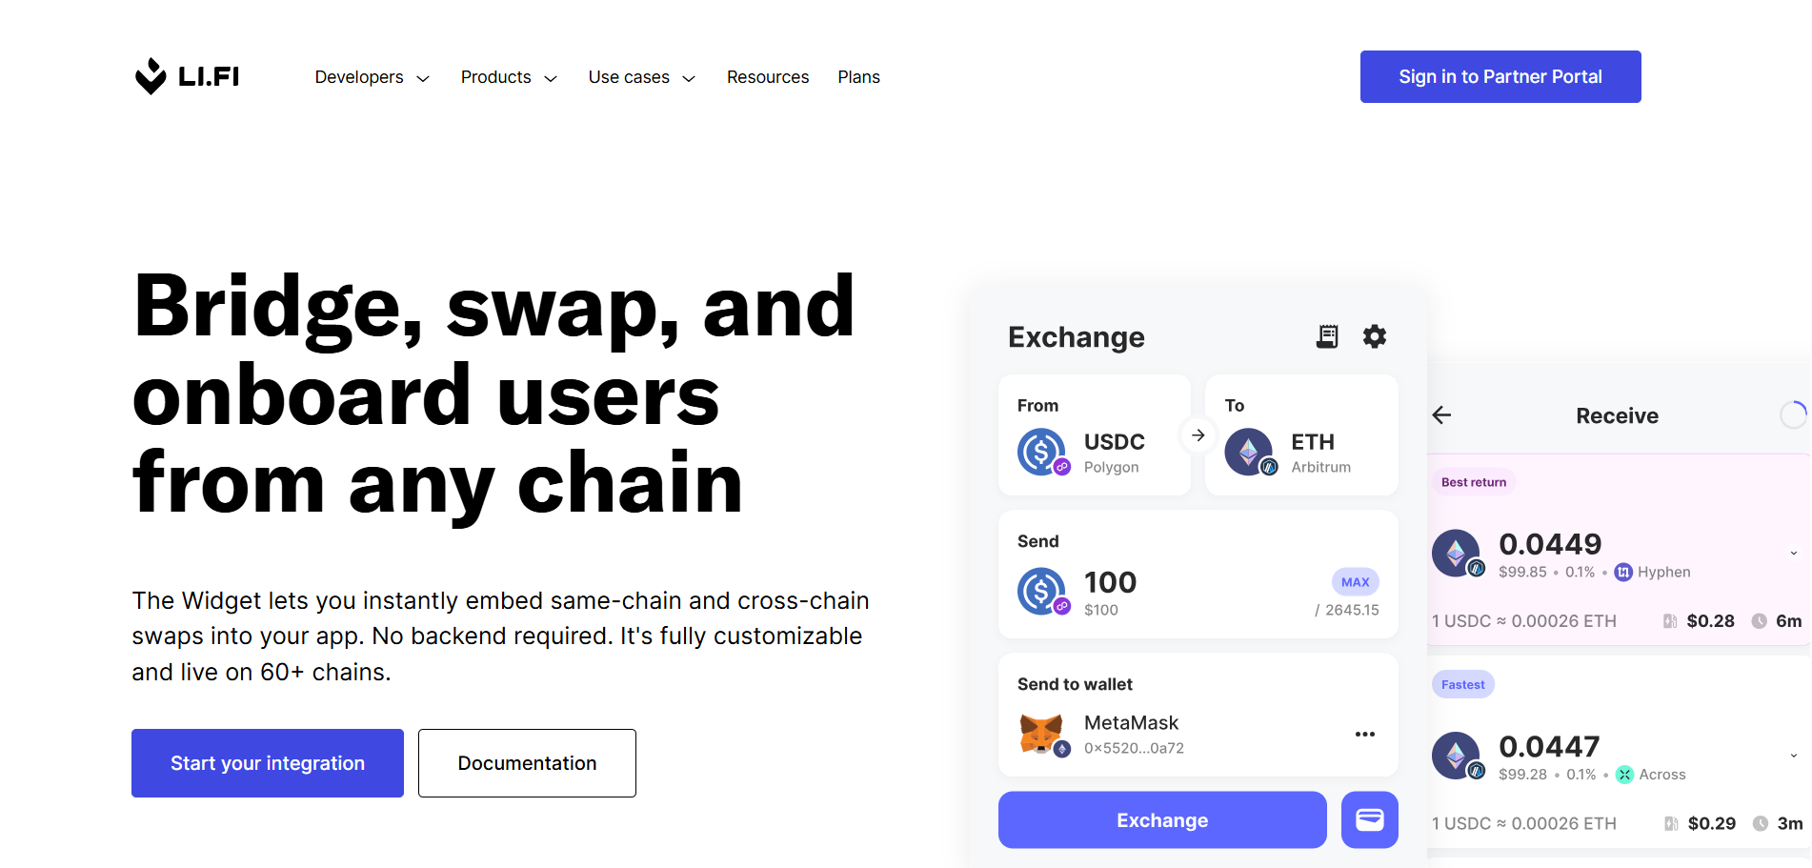Click the LI.FI logo
Screen dimensions: 1812x868
pyautogui.click(x=187, y=76)
